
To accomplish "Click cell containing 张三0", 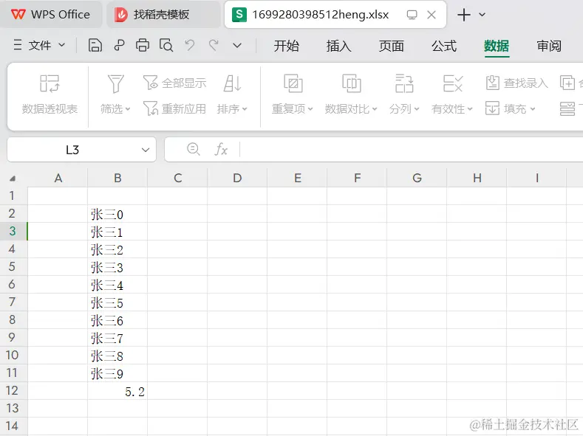I will point(117,214).
